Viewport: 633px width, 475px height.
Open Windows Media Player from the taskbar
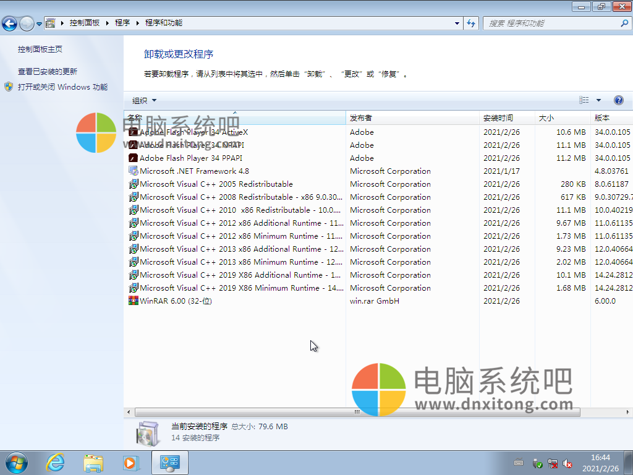point(131,463)
